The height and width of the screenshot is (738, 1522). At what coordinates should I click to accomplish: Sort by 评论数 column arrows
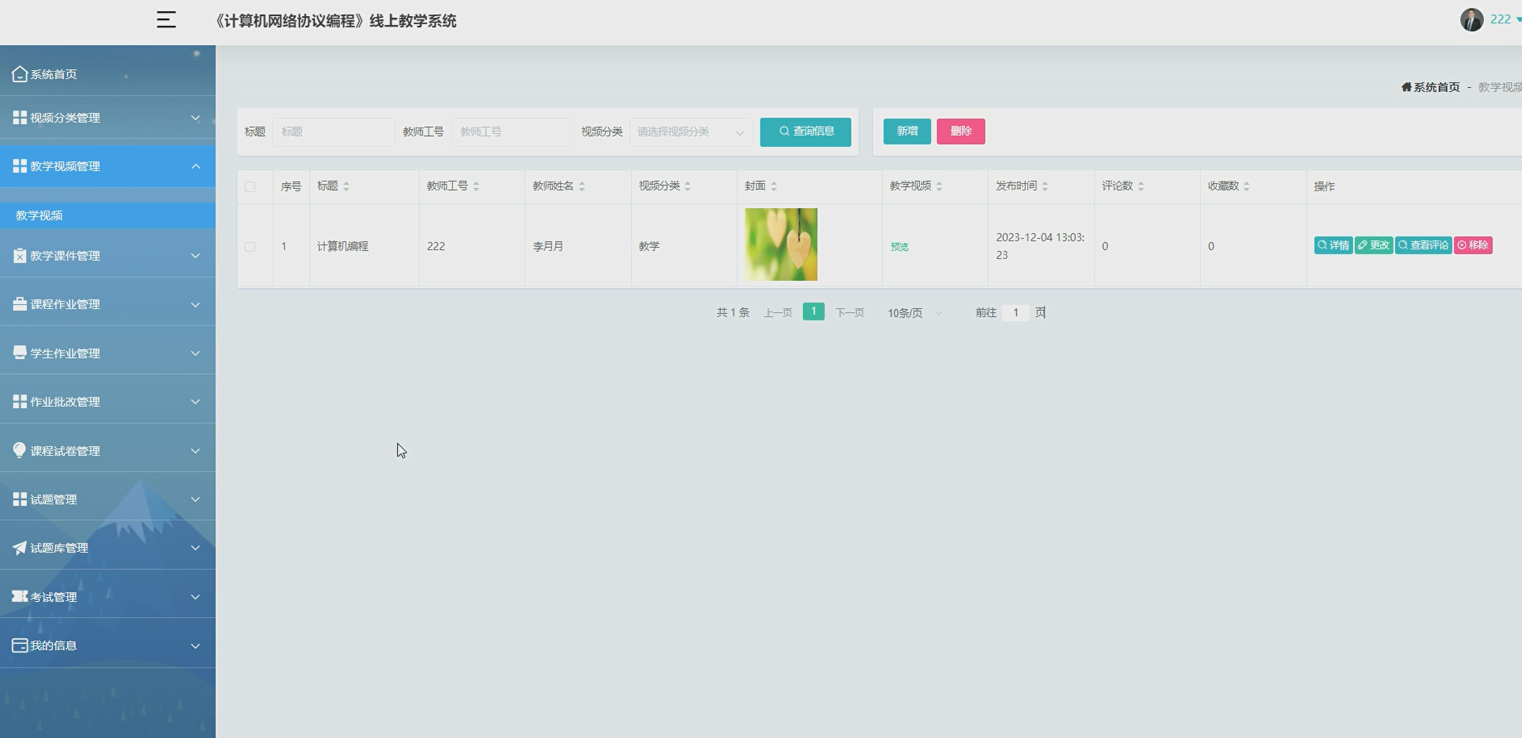point(1141,186)
